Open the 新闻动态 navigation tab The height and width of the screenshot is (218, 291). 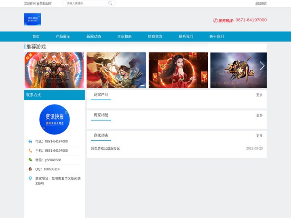[94, 36]
